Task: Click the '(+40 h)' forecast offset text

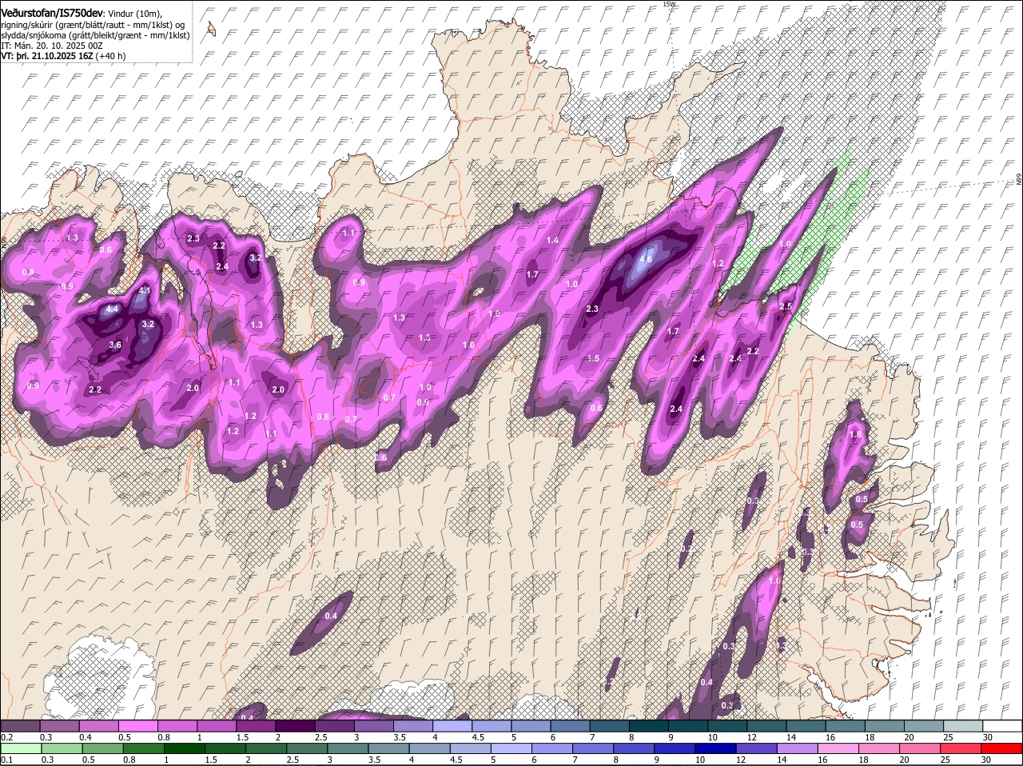Action: pos(110,56)
